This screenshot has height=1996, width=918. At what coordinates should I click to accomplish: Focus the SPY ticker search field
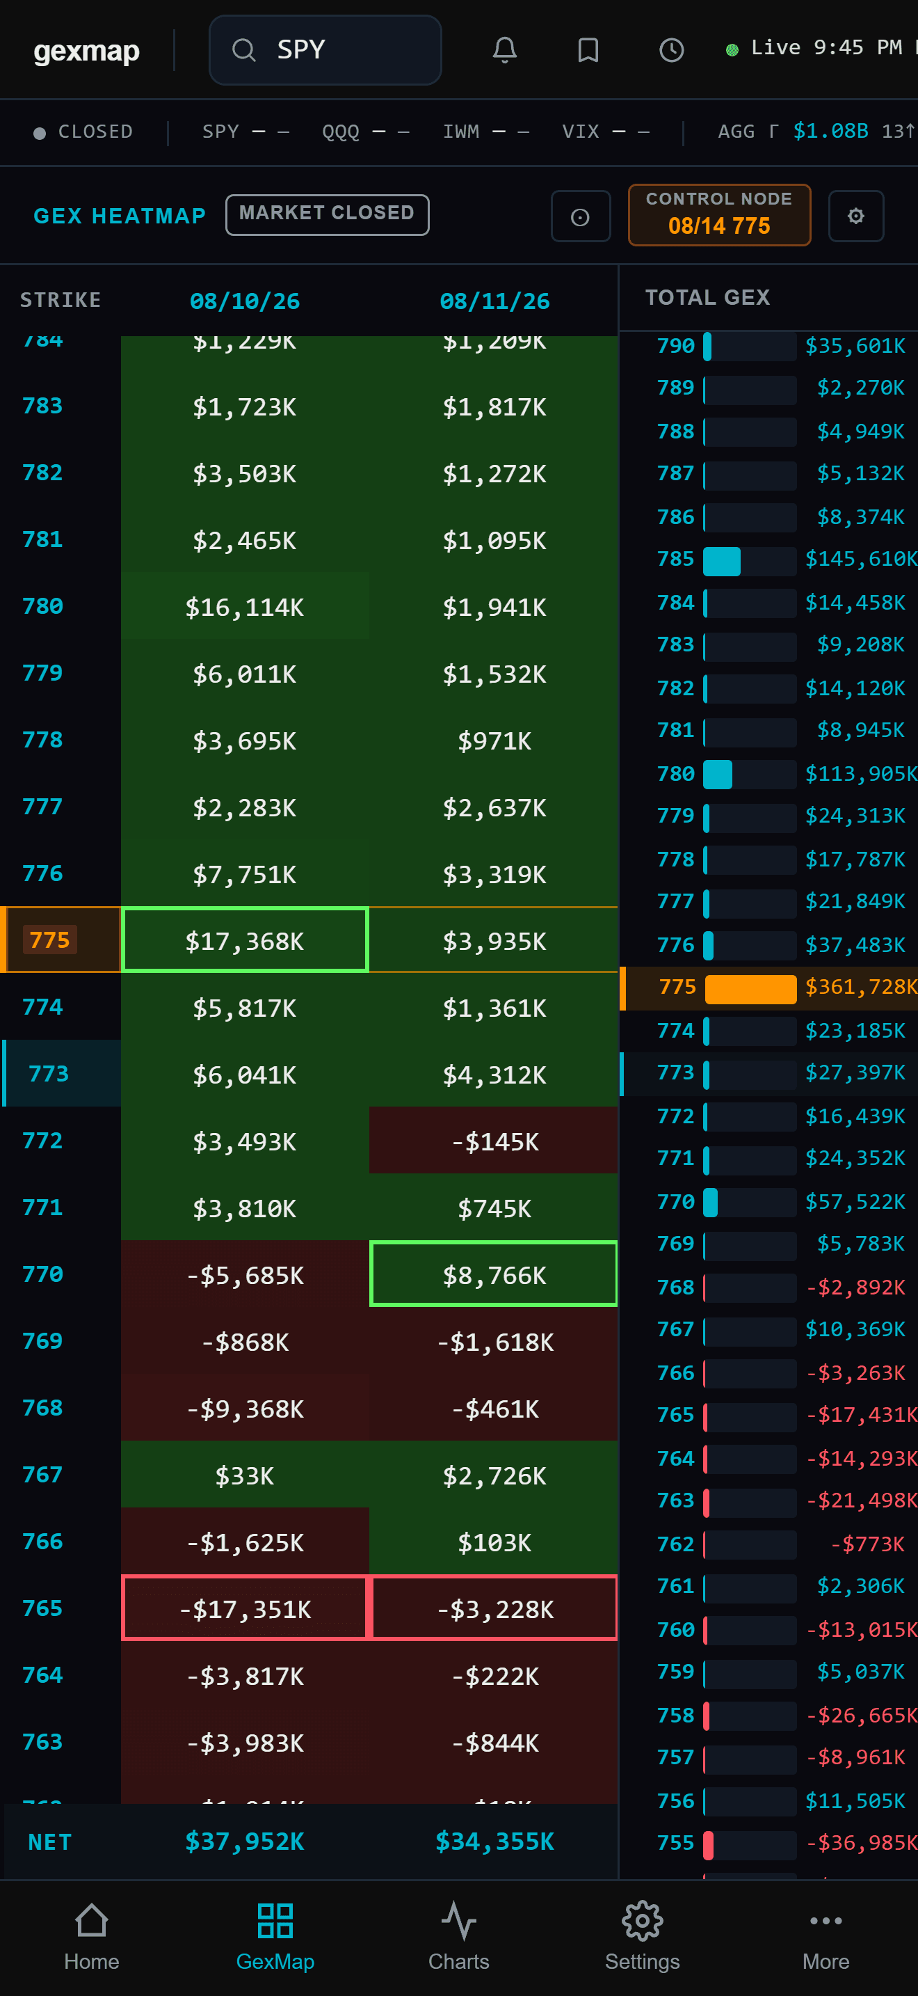[325, 50]
